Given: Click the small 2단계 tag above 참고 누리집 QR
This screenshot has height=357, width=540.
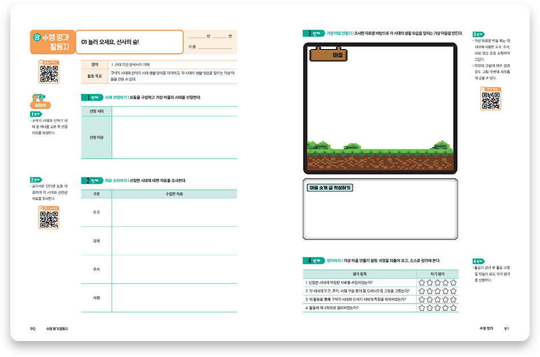Looking at the screenshot, I should tap(36, 180).
